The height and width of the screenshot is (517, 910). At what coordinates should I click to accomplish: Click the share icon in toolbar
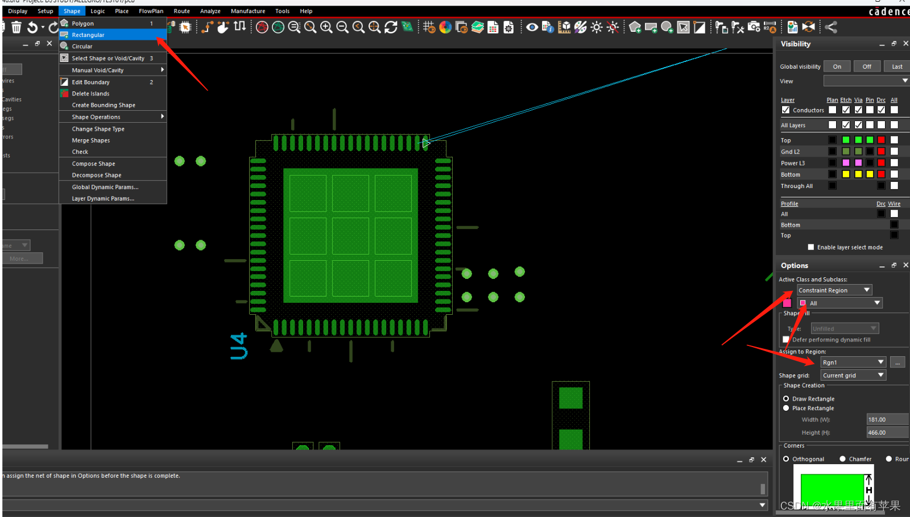(x=831, y=27)
